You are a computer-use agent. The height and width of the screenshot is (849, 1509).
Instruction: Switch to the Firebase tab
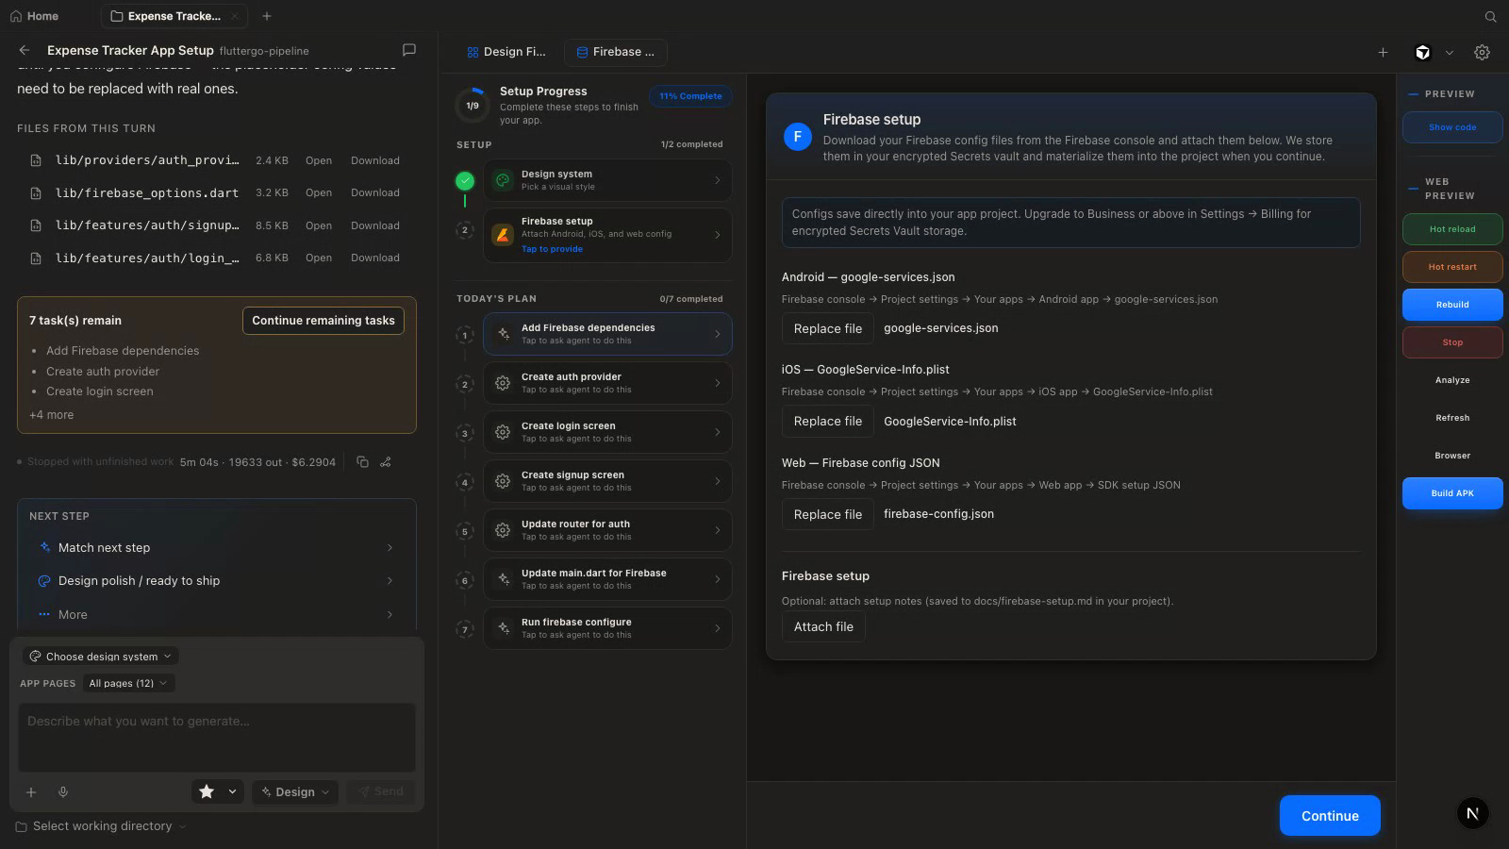pyautogui.click(x=615, y=52)
